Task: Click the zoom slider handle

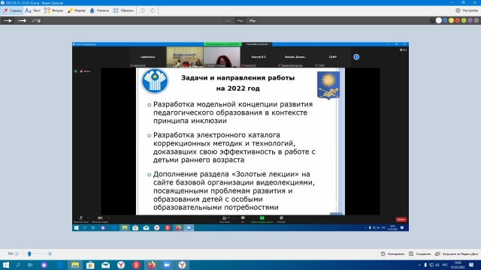Action: 29,253
